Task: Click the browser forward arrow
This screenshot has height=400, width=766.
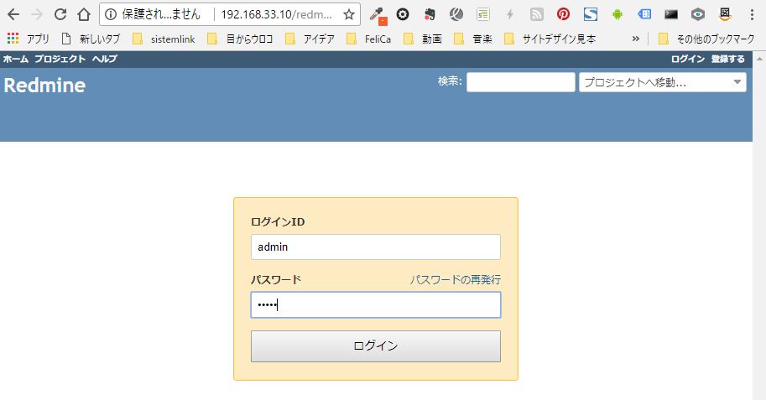Action: (37, 14)
